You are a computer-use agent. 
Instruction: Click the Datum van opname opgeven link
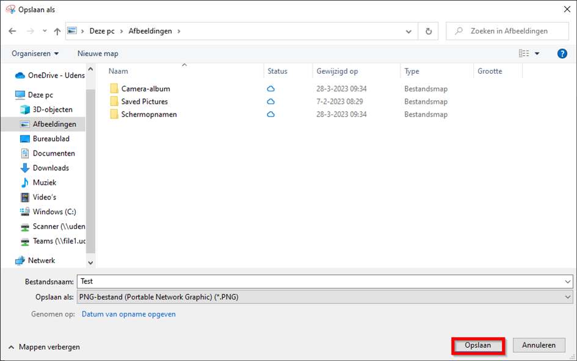[129, 315]
